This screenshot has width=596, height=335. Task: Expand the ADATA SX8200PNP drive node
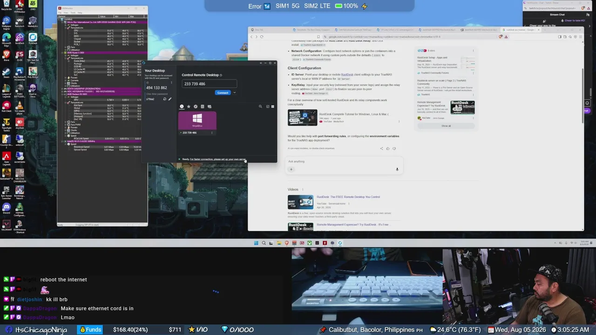pyautogui.click(x=63, y=88)
